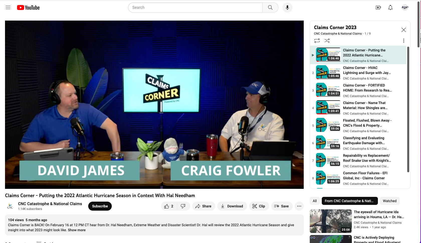421x243 pixels.
Task: Open the hamburger guide menu
Action: [8, 8]
